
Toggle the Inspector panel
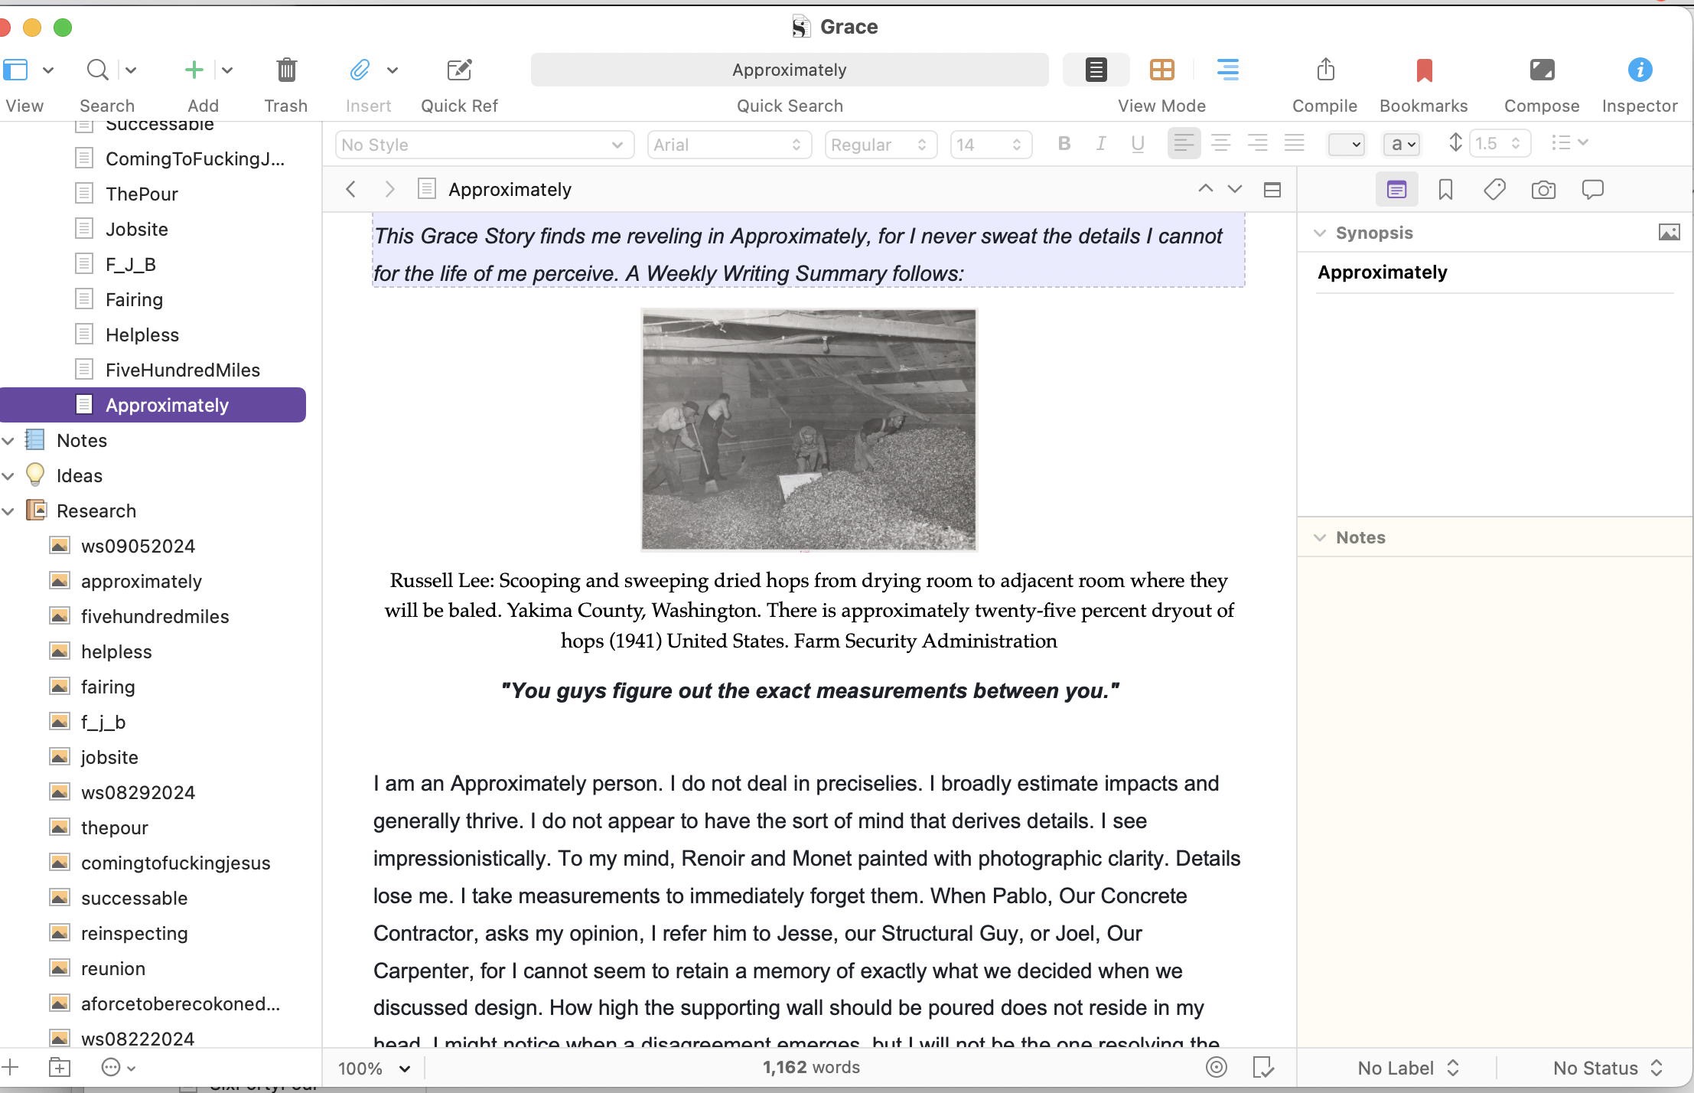pyautogui.click(x=1640, y=70)
